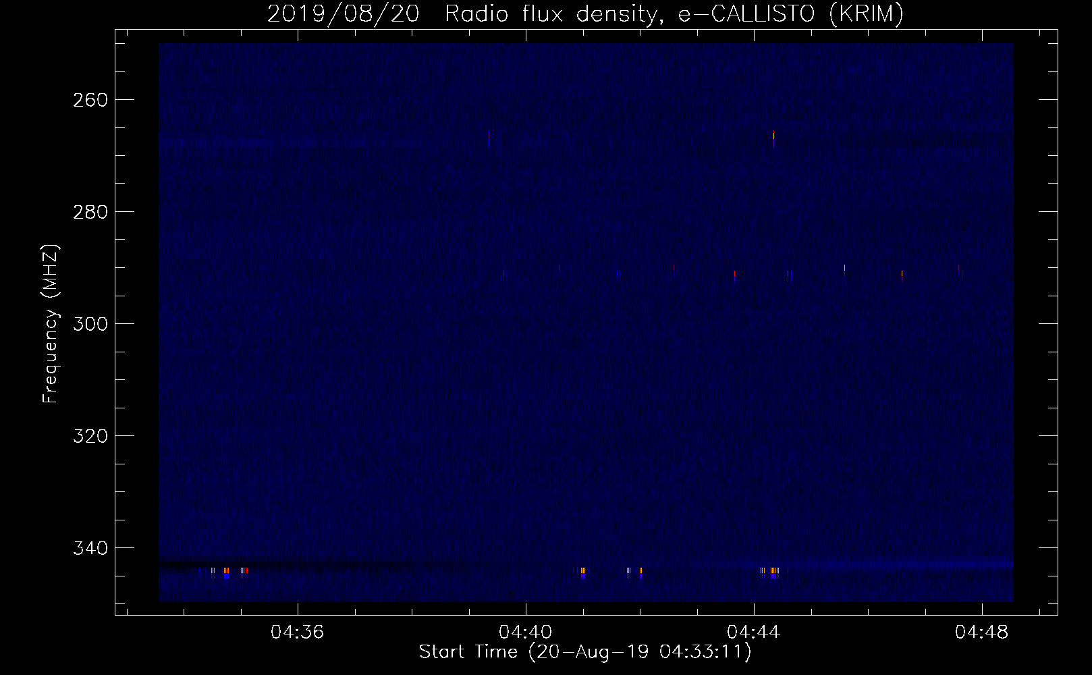Click the 340 frequency tick label
The height and width of the screenshot is (675, 1092).
point(90,548)
